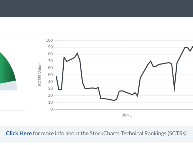Click the 100 label on y-axis

pyautogui.click(x=49, y=40)
